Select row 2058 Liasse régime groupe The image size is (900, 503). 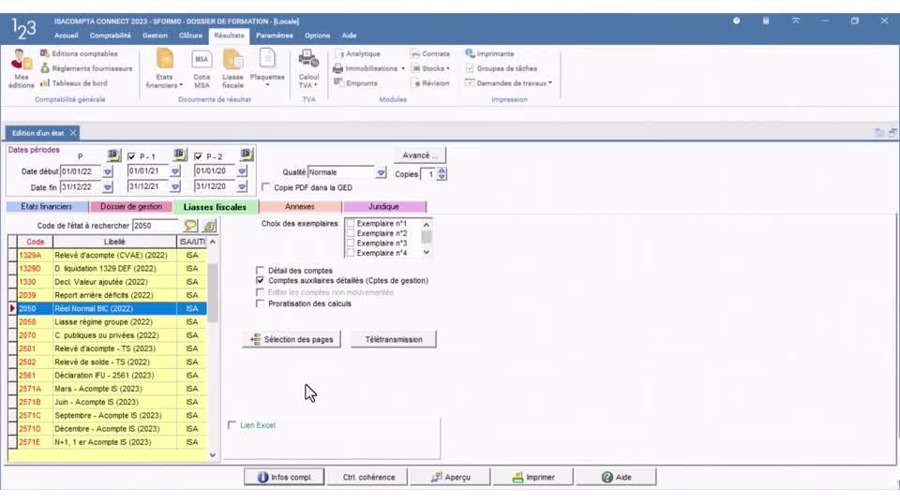[x=107, y=322]
